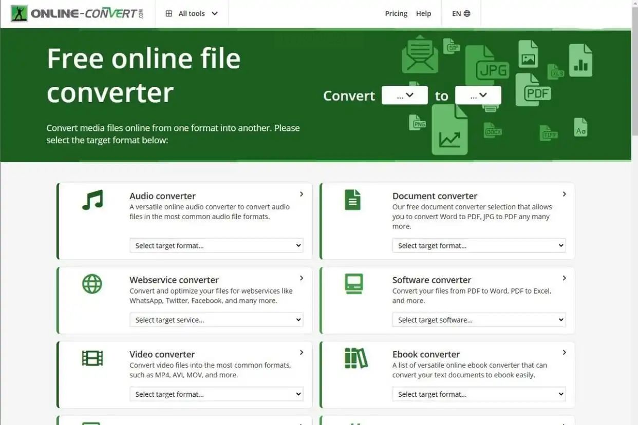Click the GIF file icon in banner

point(451,46)
